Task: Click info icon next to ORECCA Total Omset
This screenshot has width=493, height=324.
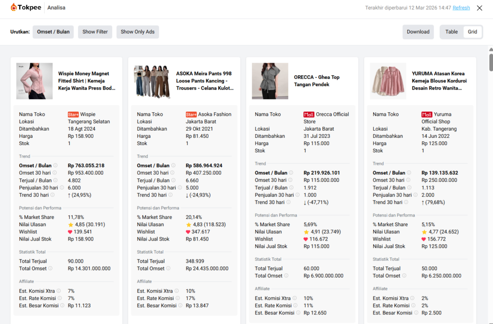Action: (286, 276)
